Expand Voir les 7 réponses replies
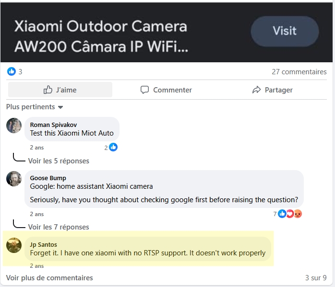The width and height of the screenshot is (335, 287). click(59, 227)
